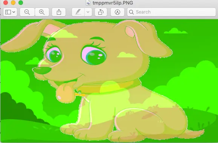
Task: Close the Preview window
Action: (6, 3)
